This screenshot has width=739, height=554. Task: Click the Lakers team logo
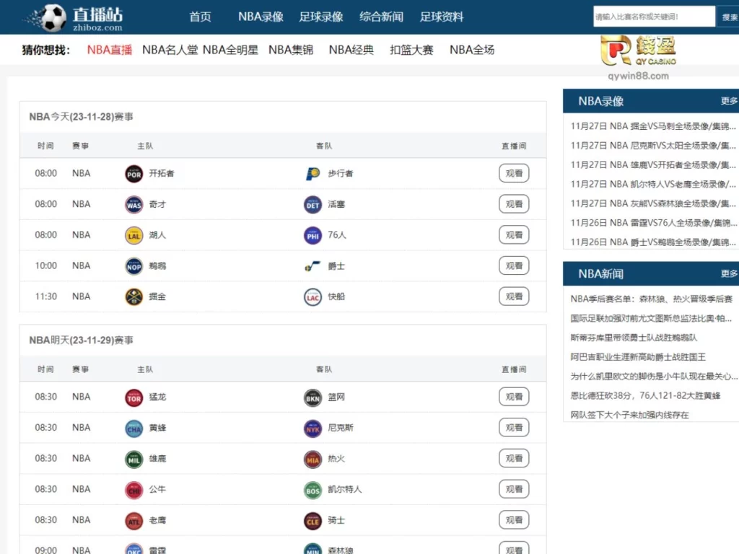click(134, 234)
